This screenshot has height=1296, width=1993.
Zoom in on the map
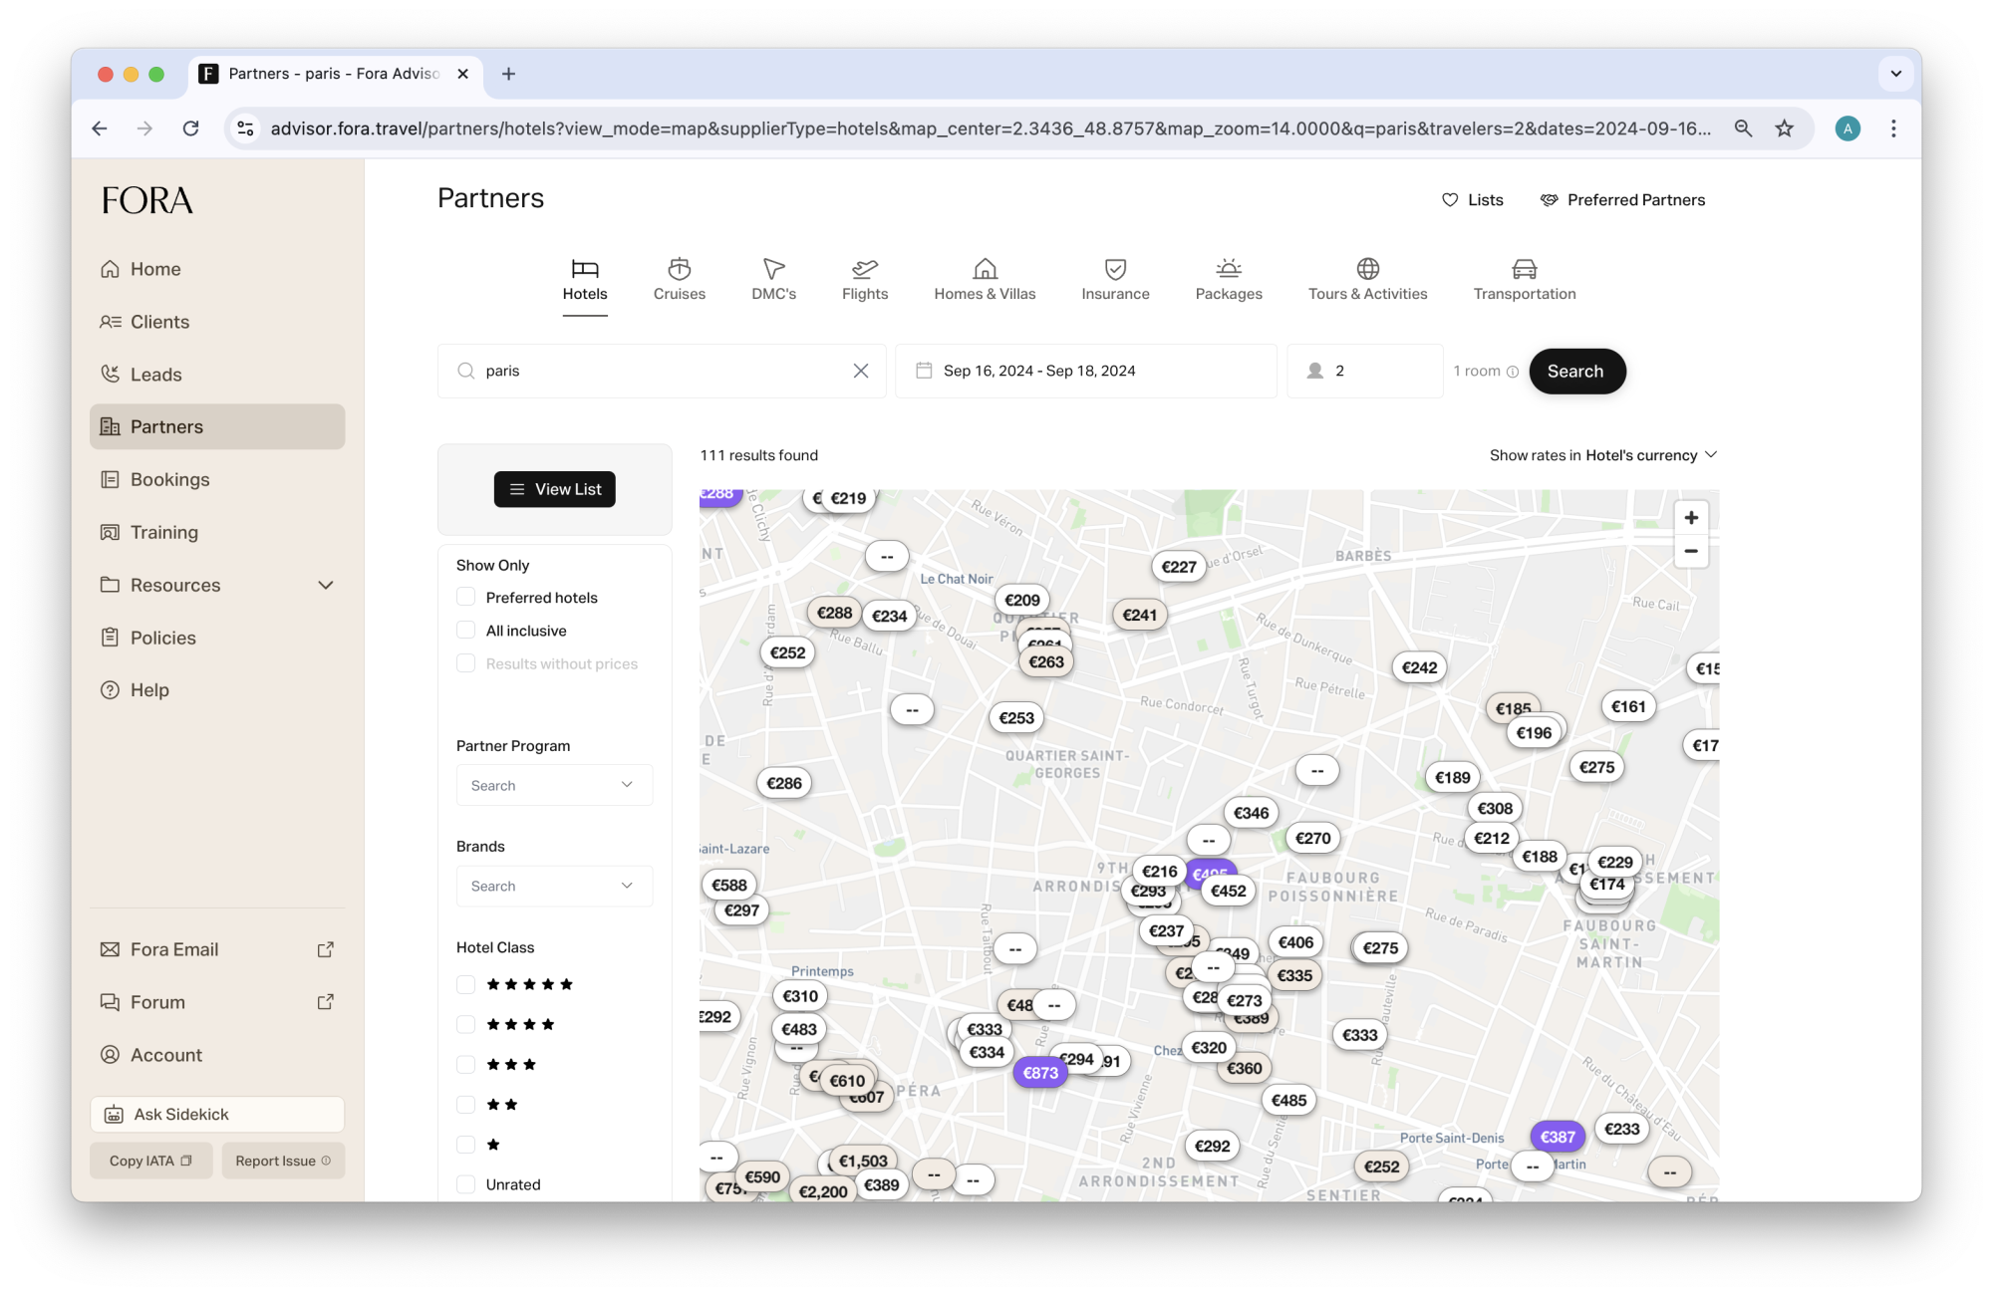click(1690, 517)
